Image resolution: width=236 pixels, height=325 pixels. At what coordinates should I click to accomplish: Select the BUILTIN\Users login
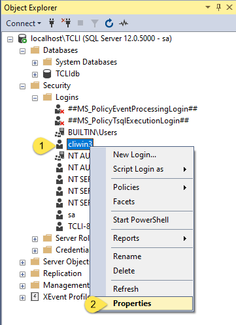tap(92, 132)
